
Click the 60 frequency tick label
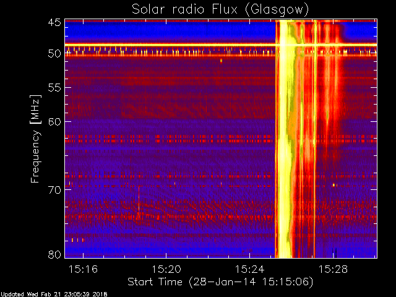tap(54, 122)
